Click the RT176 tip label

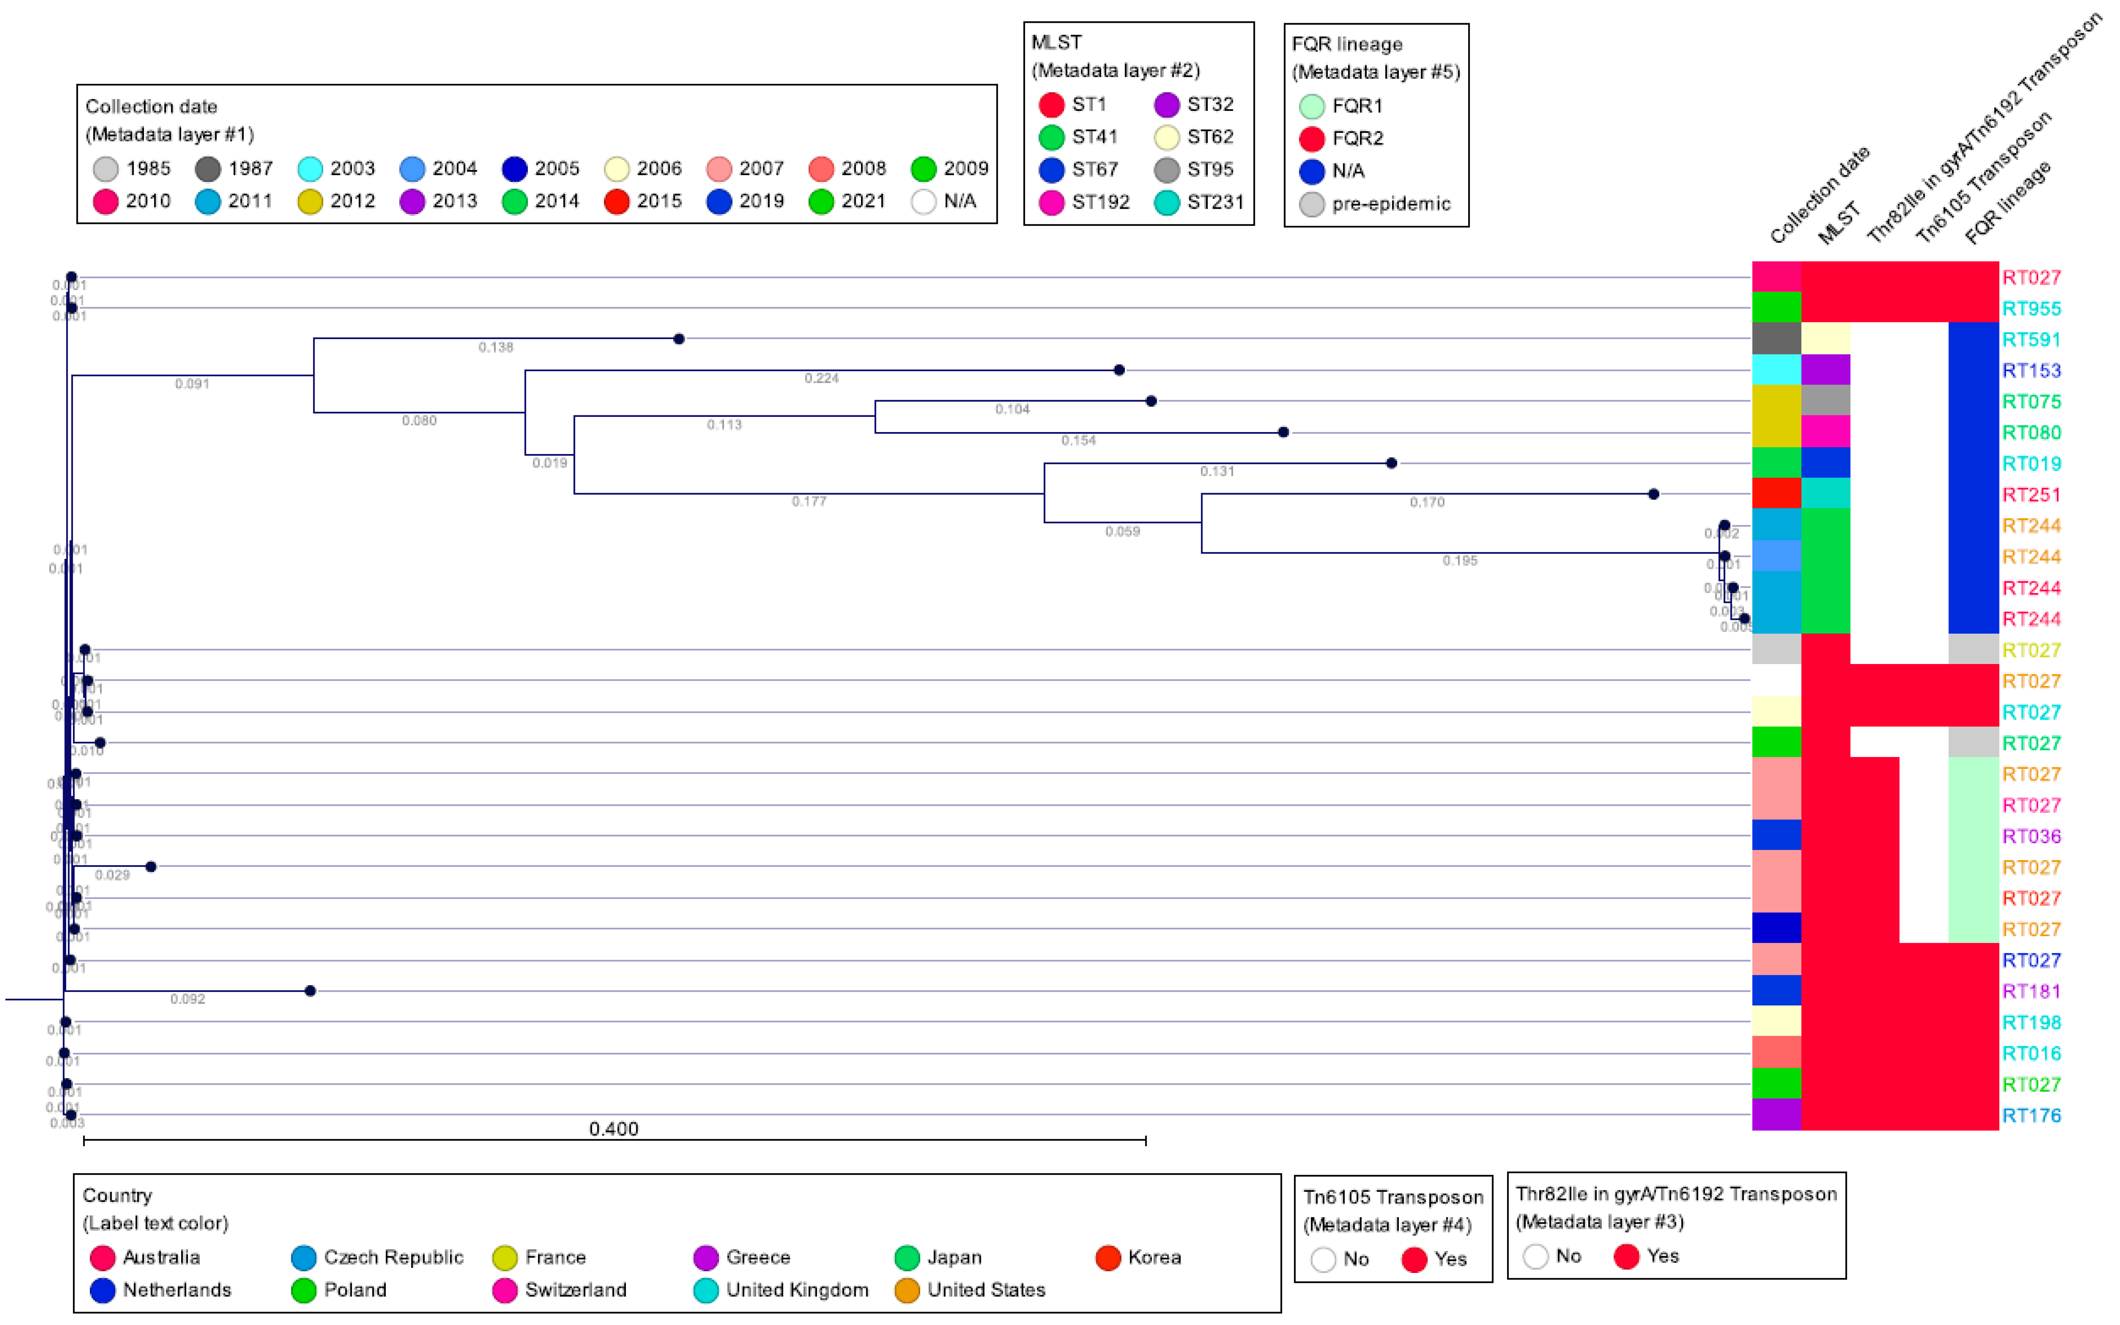coord(2031,1115)
